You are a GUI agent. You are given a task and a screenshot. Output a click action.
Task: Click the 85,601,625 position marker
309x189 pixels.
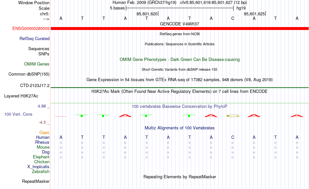[x=255, y=14]
